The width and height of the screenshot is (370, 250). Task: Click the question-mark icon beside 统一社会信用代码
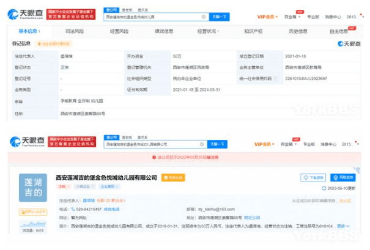click(x=275, y=78)
